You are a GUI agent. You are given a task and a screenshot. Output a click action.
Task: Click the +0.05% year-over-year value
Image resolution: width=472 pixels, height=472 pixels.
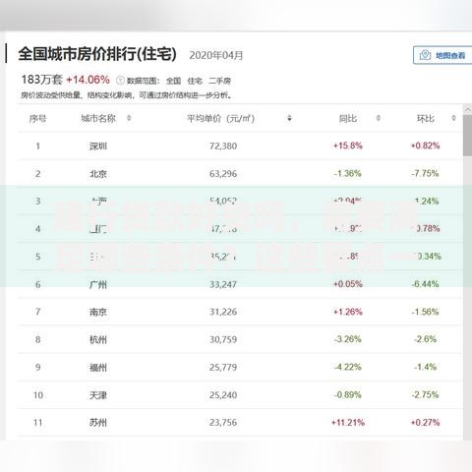348,284
